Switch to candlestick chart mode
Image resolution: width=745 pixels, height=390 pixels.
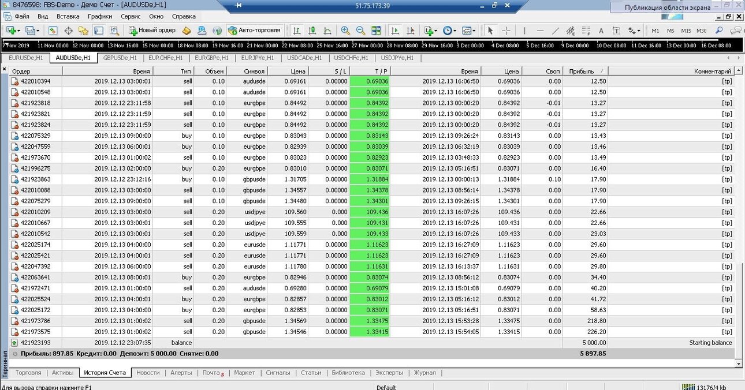tap(312, 31)
